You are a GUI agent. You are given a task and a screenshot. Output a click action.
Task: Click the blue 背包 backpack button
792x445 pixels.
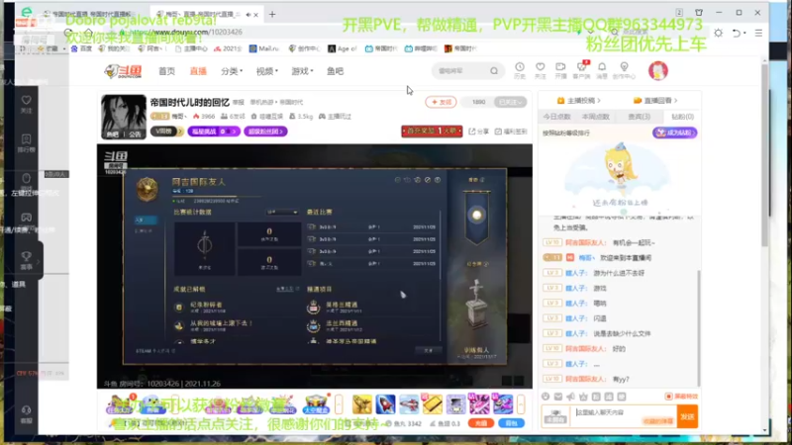pos(511,423)
